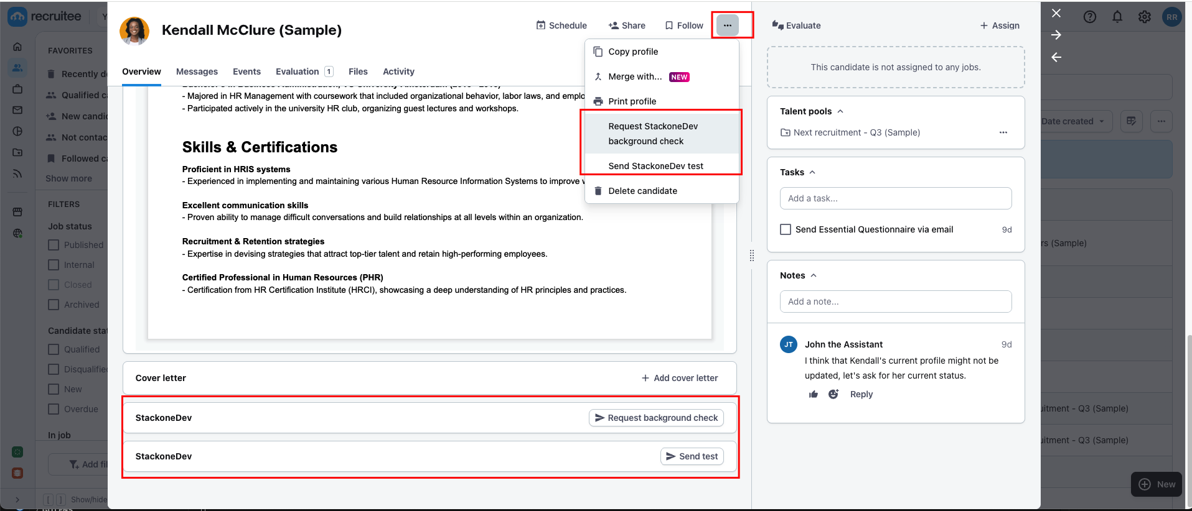The image size is (1192, 511).
Task: Select Delete candidate from the menu
Action: coord(662,191)
